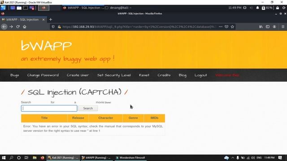Open the Blog link
The image size is (287, 161).
(x=183, y=75)
